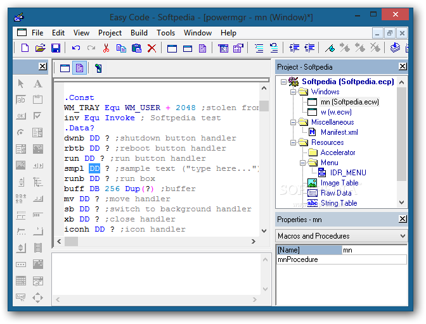Pick the radio button control tool
This screenshot has width=426, height=324.
(21, 133)
